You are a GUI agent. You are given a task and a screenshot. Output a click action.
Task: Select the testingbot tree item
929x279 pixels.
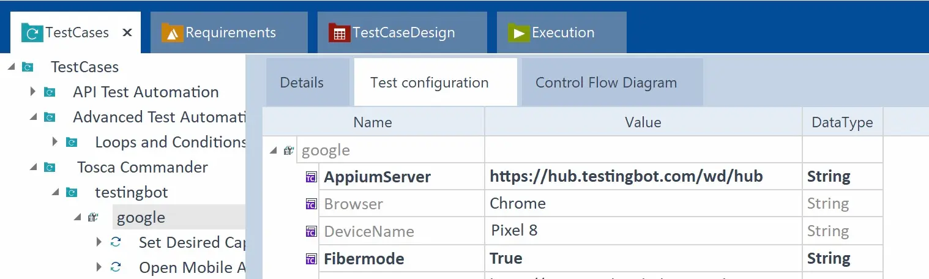tap(131, 192)
